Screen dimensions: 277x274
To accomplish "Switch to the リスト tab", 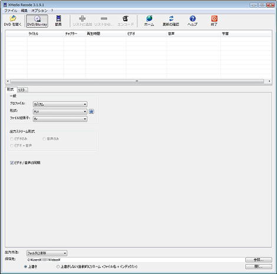I will click(22, 90).
